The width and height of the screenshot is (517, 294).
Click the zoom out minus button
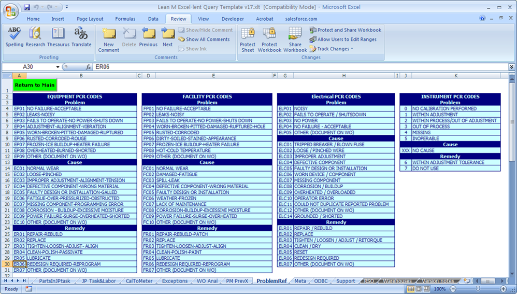coord(453,289)
